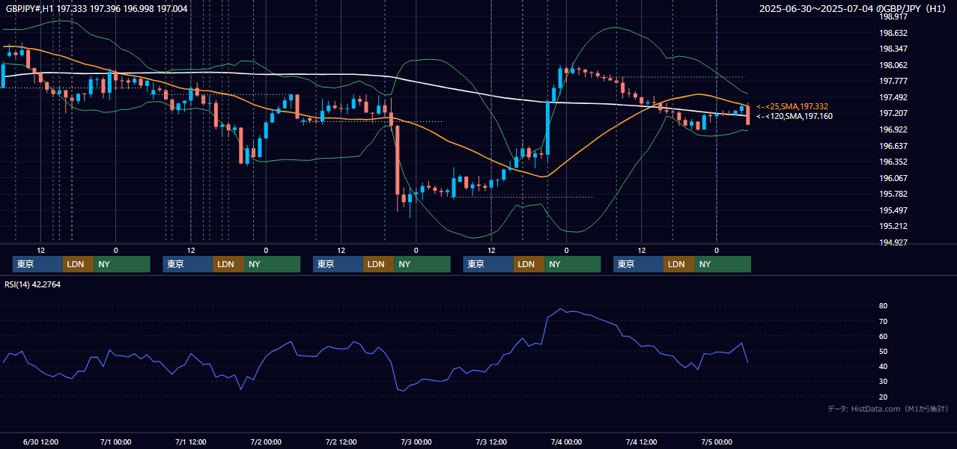
Task: Click price axis value 196.922
Action: [893, 129]
